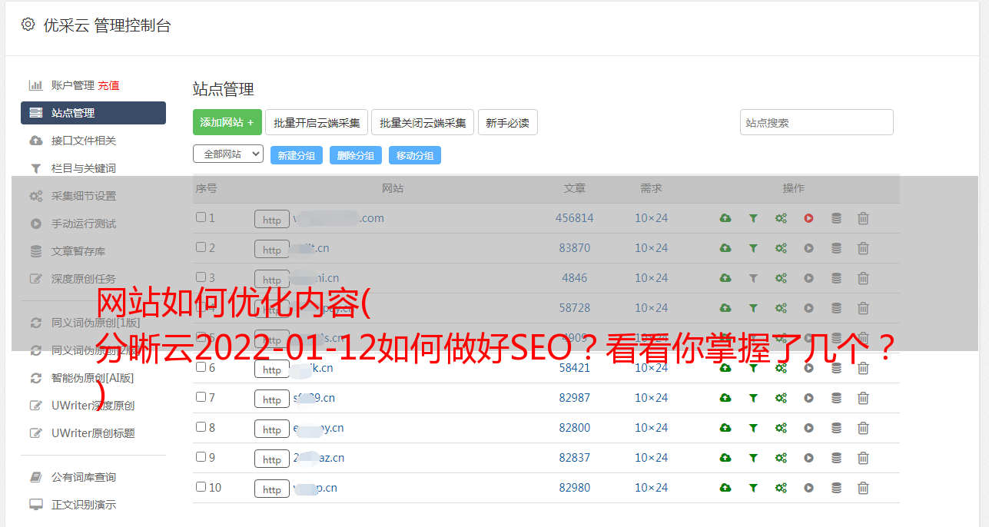Open the gears settings icon in row 2
The height and width of the screenshot is (527, 989).
coord(781,248)
